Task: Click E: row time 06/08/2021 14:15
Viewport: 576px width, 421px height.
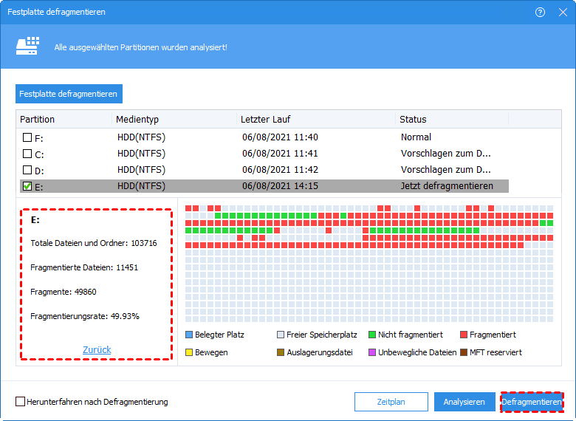Action: (280, 186)
